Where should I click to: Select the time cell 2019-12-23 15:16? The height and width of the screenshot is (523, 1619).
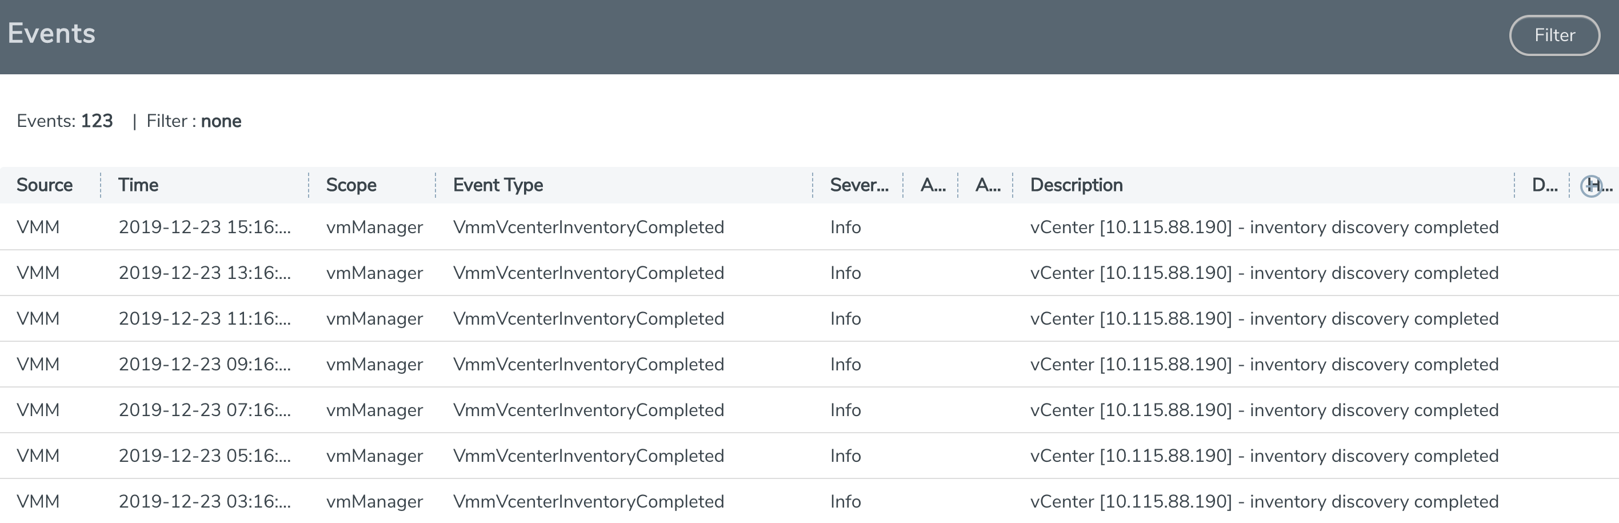coord(205,227)
